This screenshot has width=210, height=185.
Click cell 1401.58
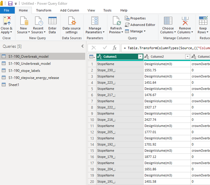[x=167, y=182]
